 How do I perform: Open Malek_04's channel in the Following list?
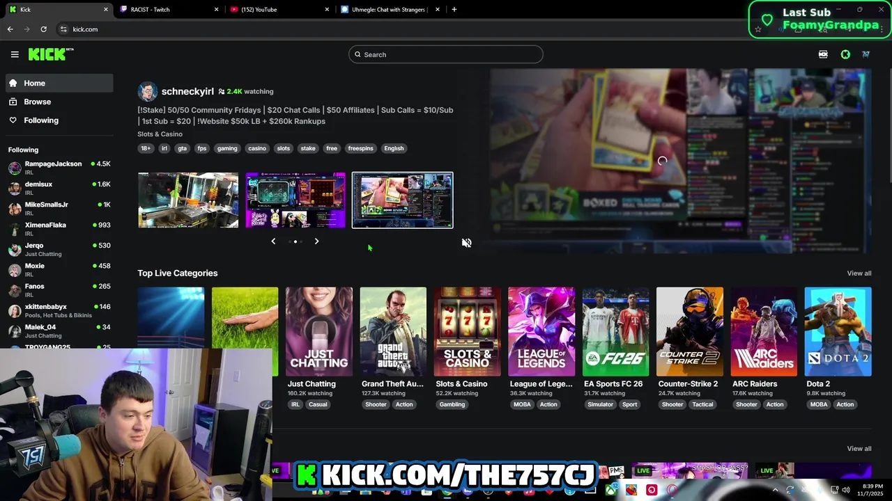59,331
